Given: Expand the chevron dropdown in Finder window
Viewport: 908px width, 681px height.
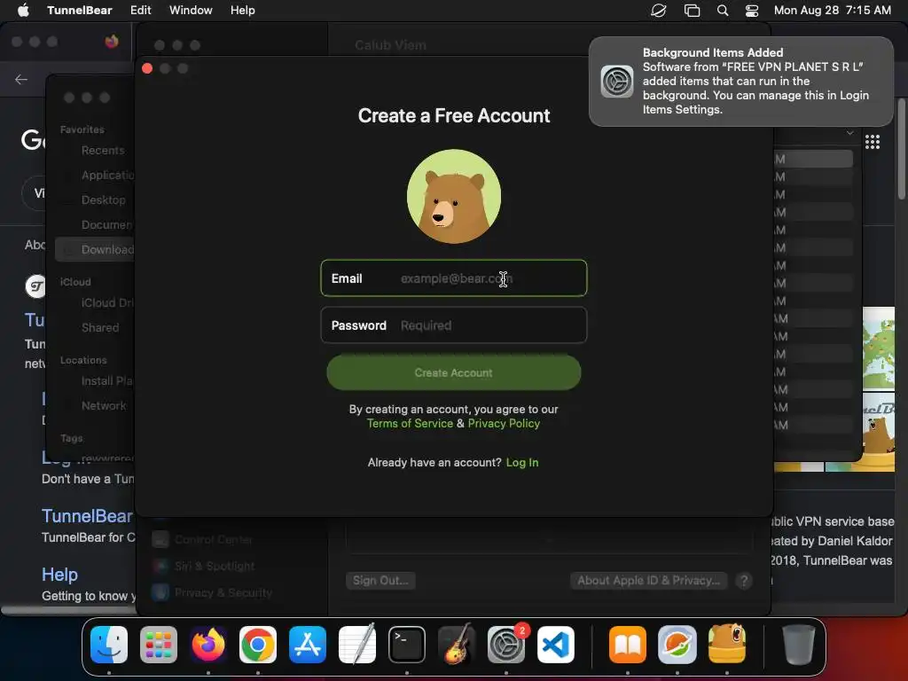Looking at the screenshot, I should click(849, 133).
